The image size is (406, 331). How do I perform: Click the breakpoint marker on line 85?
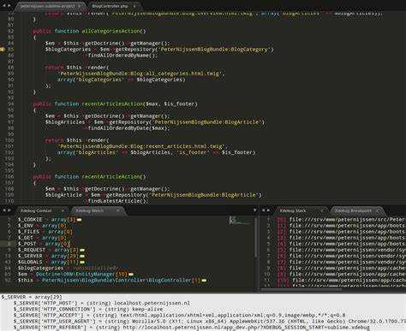pos(3,49)
